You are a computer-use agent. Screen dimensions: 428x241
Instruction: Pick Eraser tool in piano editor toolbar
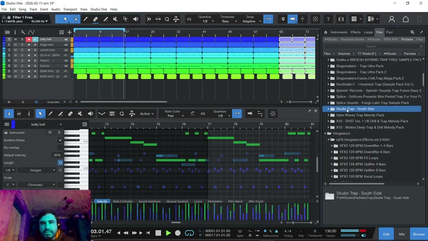(70, 114)
